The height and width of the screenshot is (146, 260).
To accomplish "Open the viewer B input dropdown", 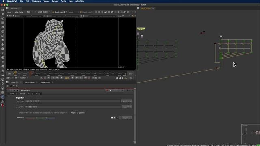I will (87, 12).
